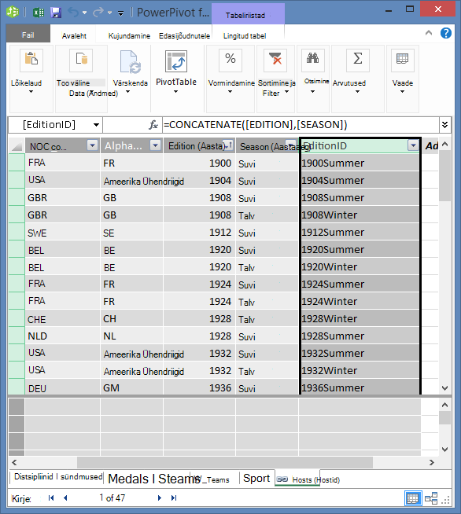
Task: Switch to the Sport sheet tab
Action: (x=256, y=479)
